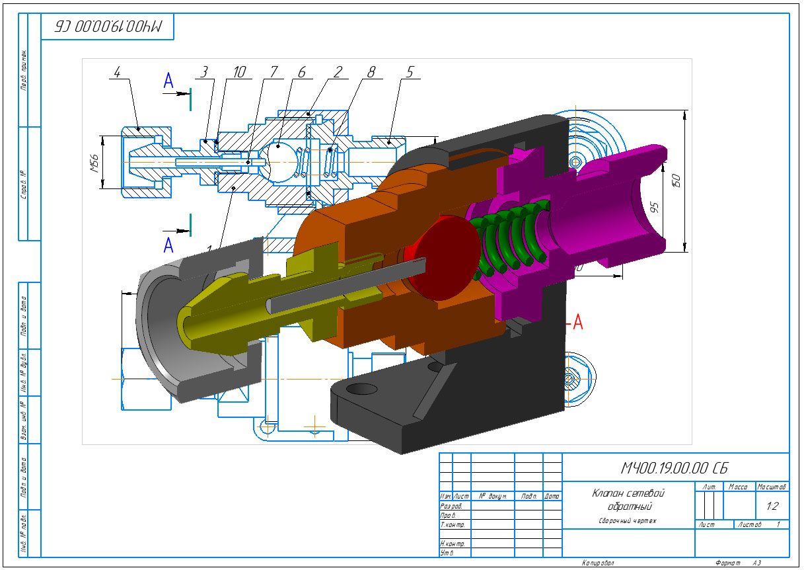Select part callout number 4
Screen dimensions: 804x570
pyautogui.click(x=117, y=73)
